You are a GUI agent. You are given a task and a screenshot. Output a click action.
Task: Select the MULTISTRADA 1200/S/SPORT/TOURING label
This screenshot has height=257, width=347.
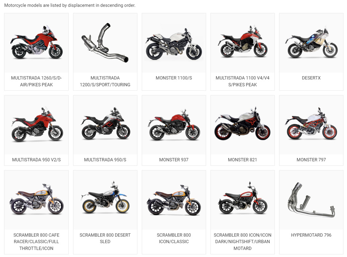pos(105,81)
